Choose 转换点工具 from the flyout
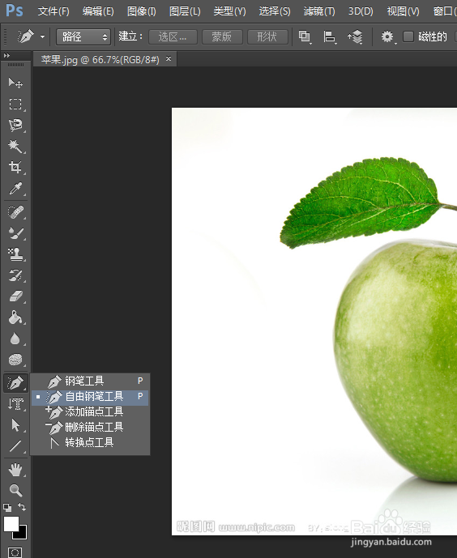 click(90, 443)
